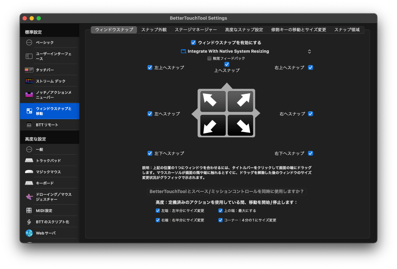This screenshot has height=269, width=397.
Task: Click the ミッションコントロール同時使用 question button
Action: coord(227,191)
